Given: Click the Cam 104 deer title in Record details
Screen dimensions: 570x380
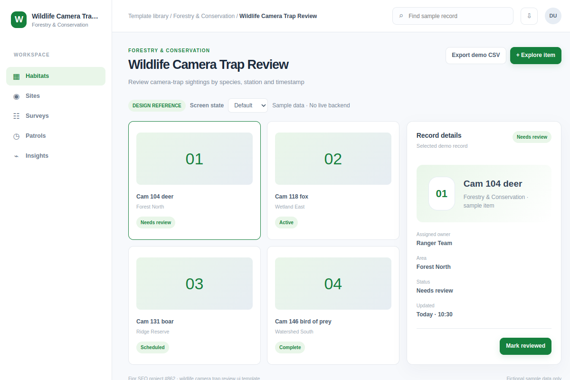Looking at the screenshot, I should (493, 184).
